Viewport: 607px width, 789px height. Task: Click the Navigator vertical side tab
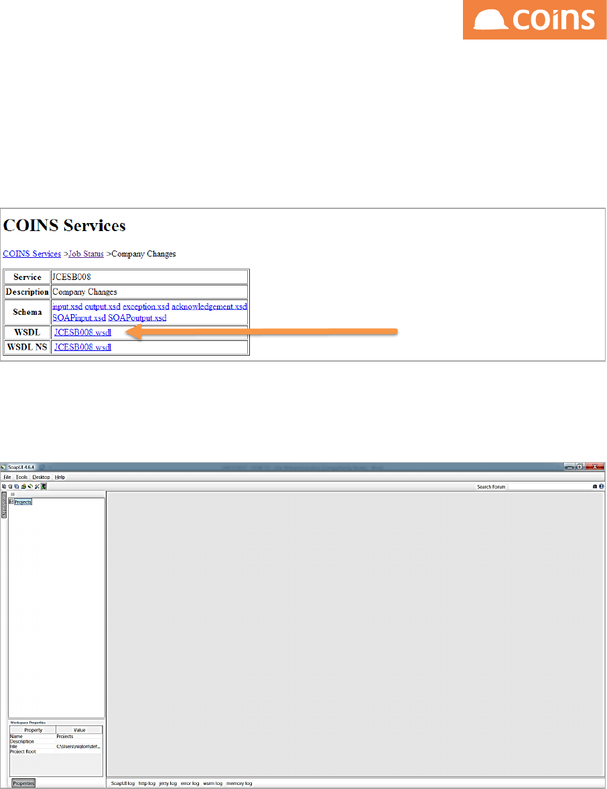click(x=4, y=505)
